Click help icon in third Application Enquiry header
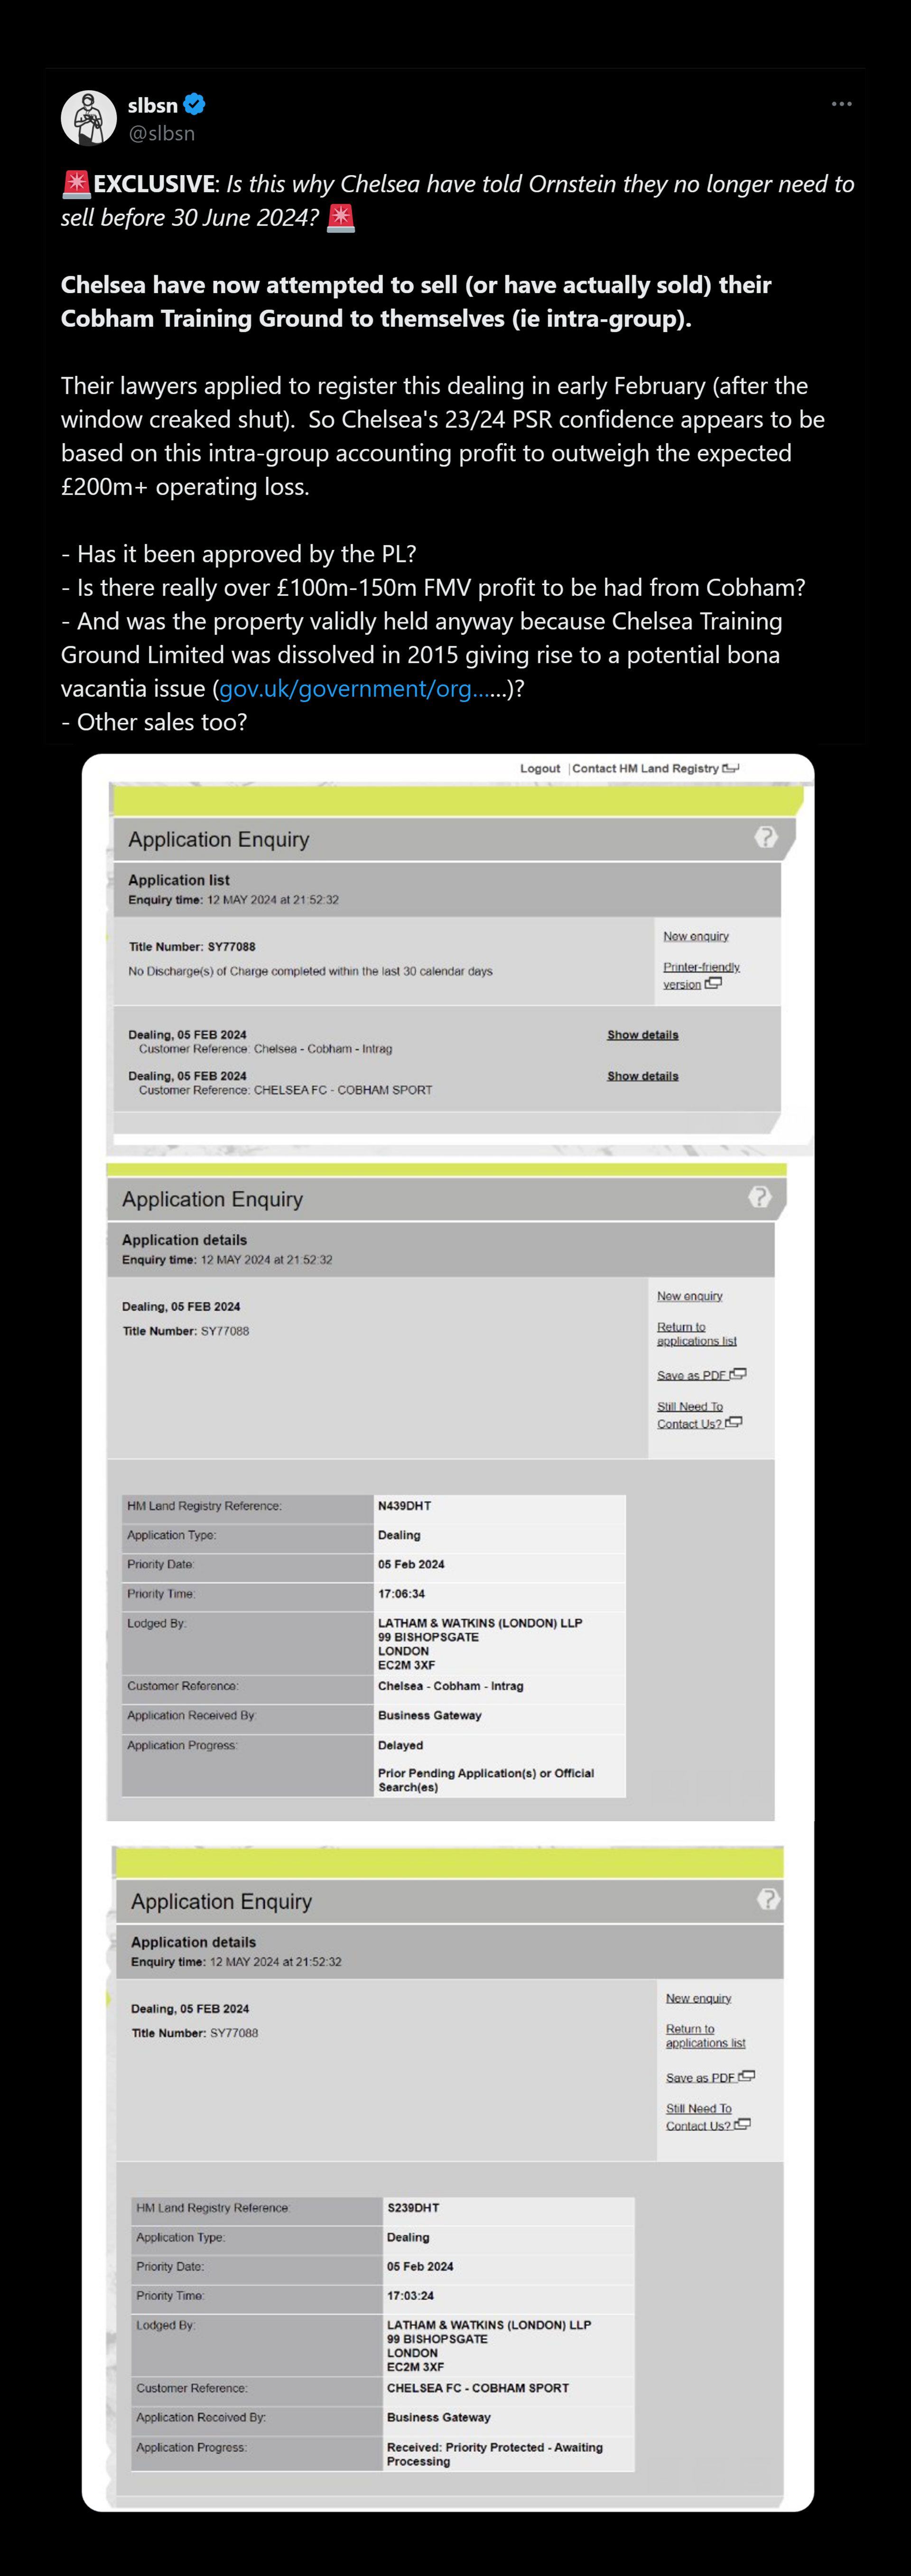The height and width of the screenshot is (2576, 911). point(768,1899)
